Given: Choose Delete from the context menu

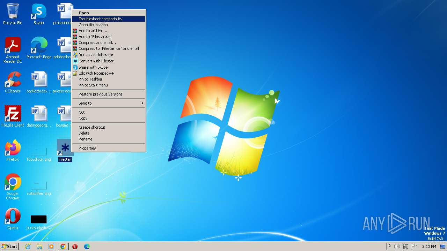Looking at the screenshot, I should tap(109, 133).
